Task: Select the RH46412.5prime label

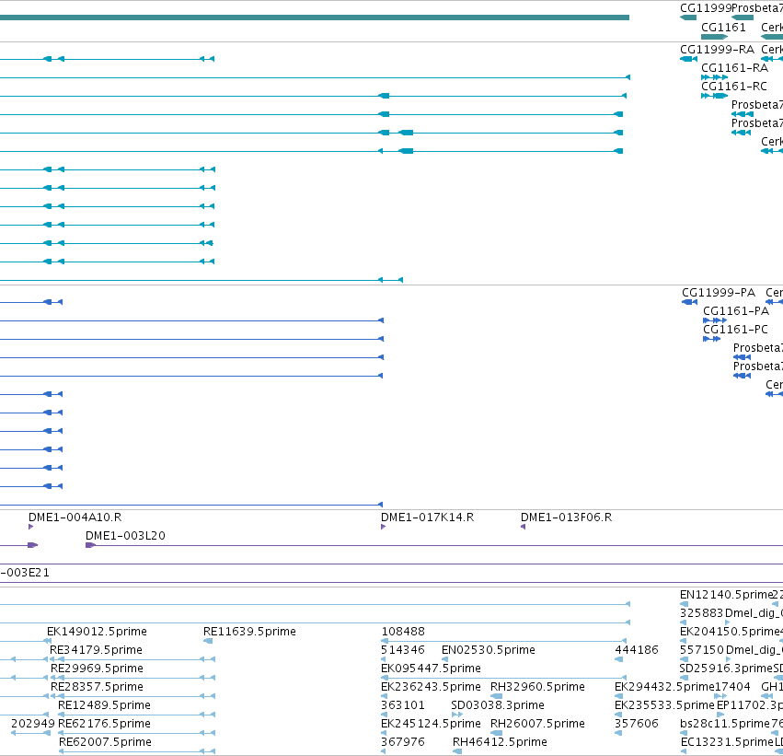Action: 500,742
